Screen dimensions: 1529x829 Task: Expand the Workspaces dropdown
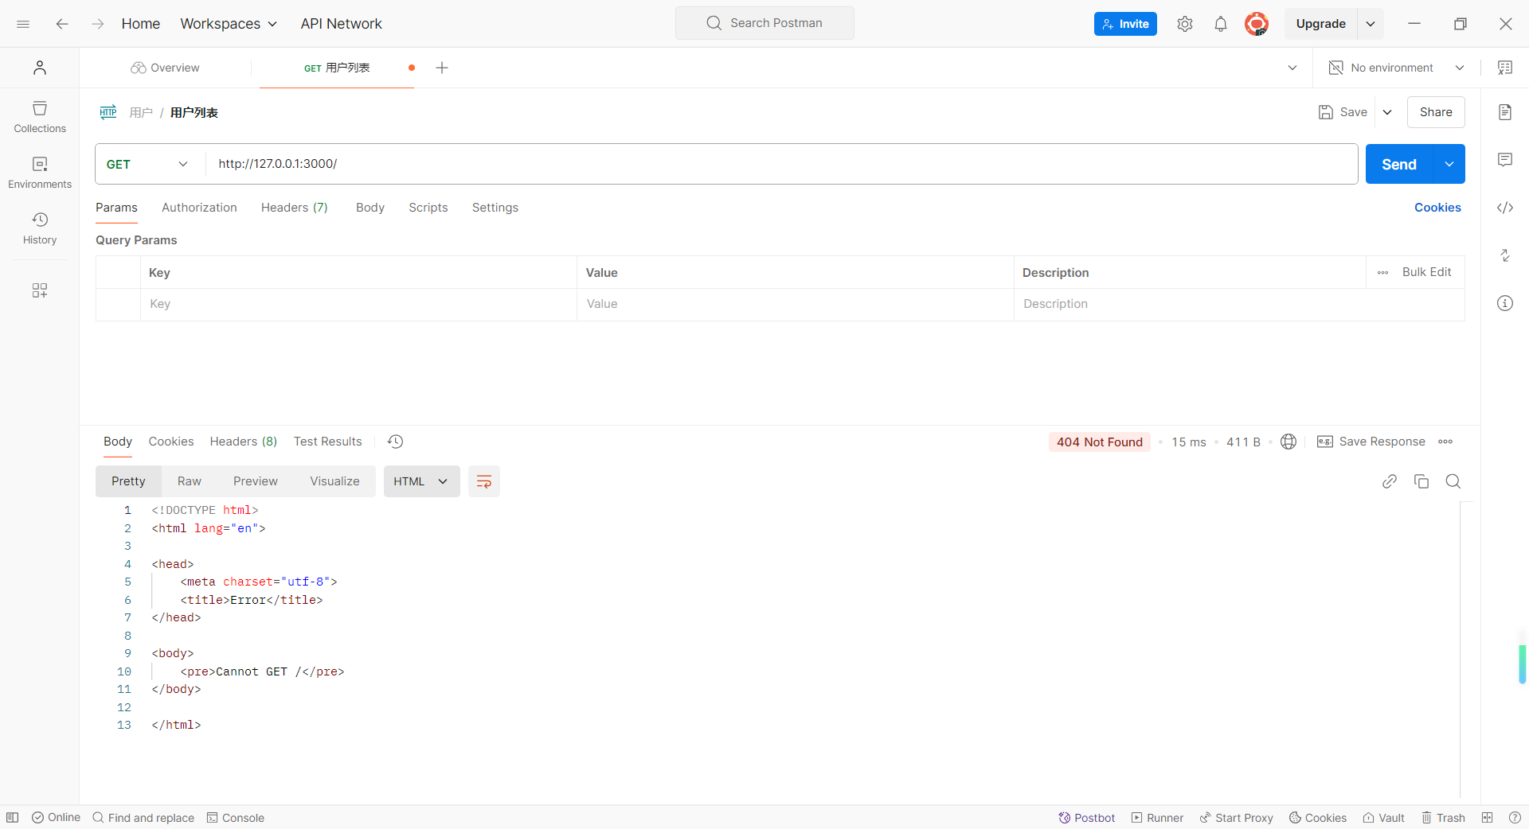point(229,24)
